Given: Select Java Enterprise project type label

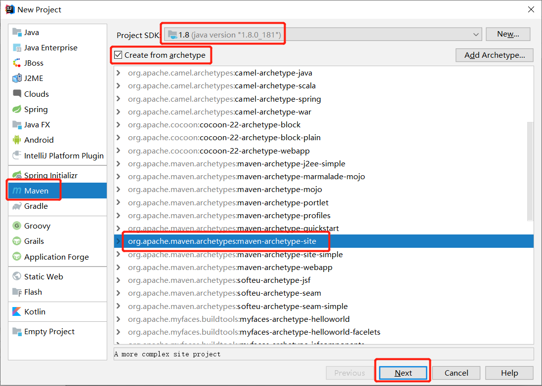Looking at the screenshot, I should [51, 48].
